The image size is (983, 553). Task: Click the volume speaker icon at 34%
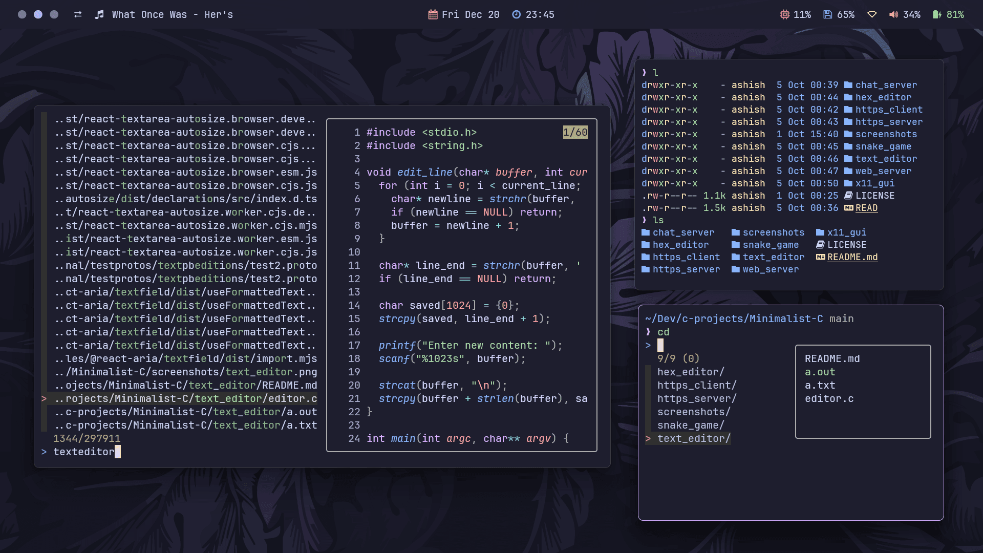click(x=893, y=15)
